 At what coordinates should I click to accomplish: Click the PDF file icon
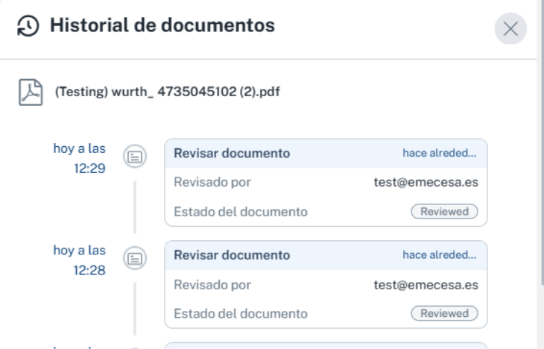click(x=27, y=93)
